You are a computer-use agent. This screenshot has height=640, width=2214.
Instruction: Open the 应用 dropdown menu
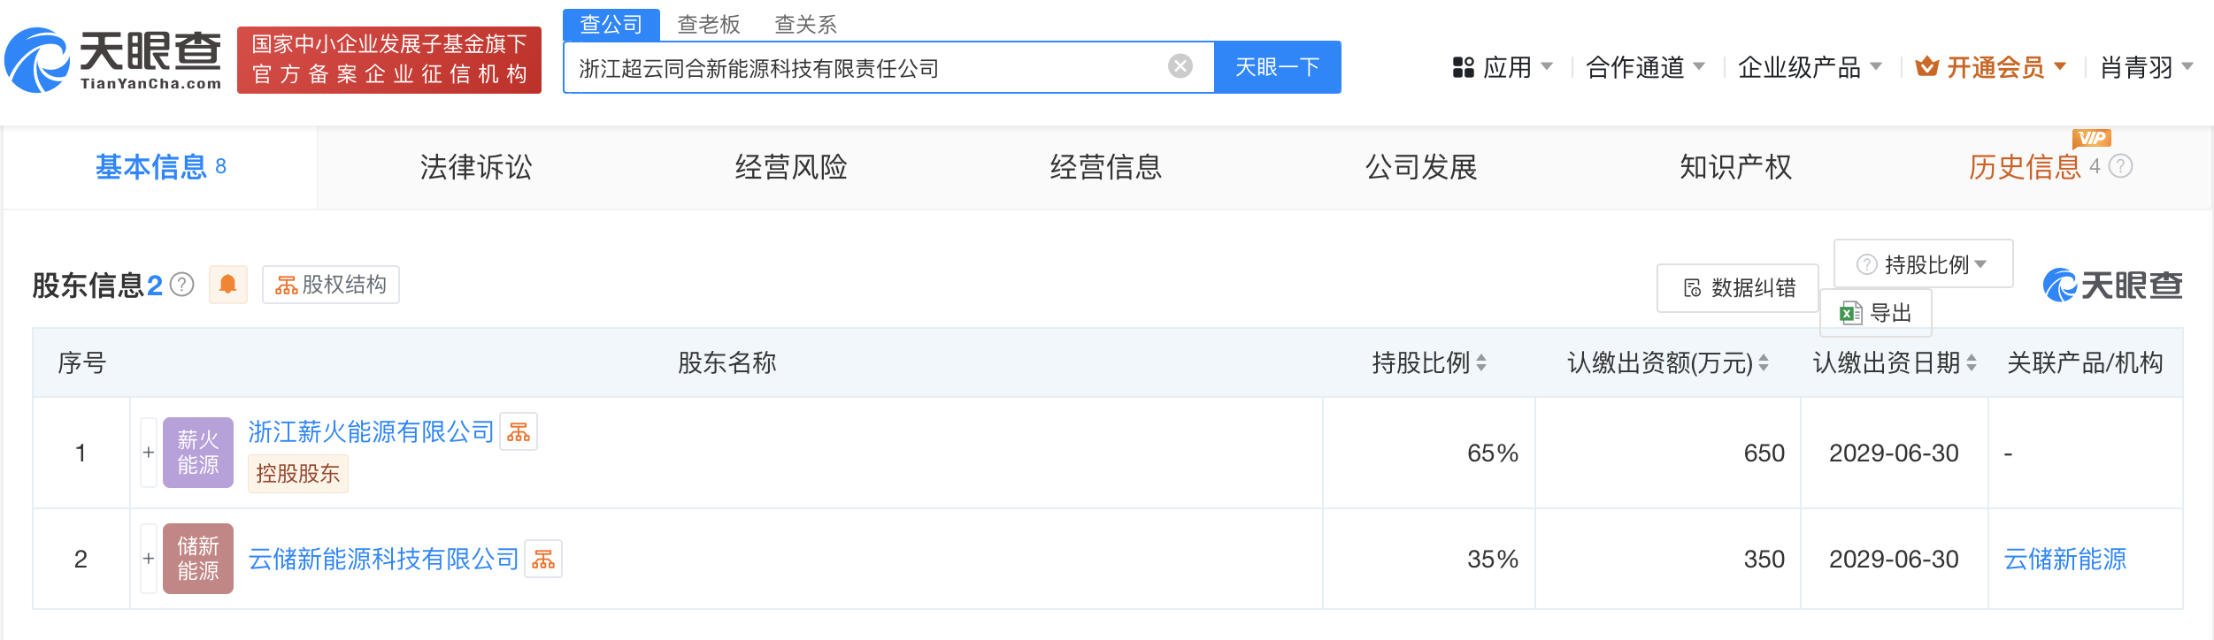[x=1503, y=67]
